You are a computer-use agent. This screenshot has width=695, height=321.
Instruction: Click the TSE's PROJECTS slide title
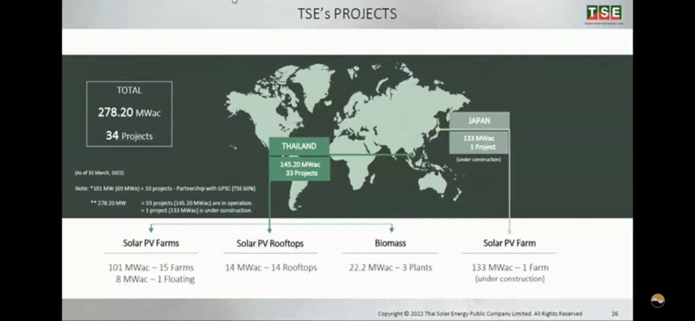click(x=347, y=14)
